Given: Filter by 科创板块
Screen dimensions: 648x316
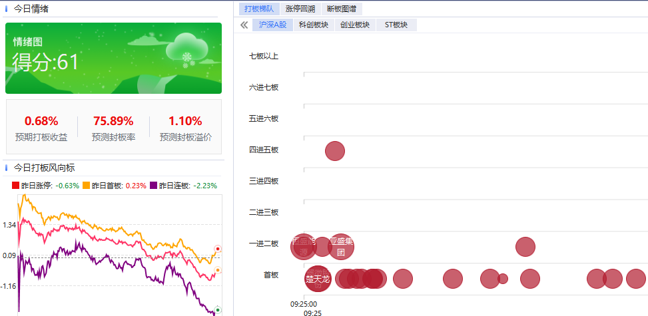Looking at the screenshot, I should [x=314, y=25].
